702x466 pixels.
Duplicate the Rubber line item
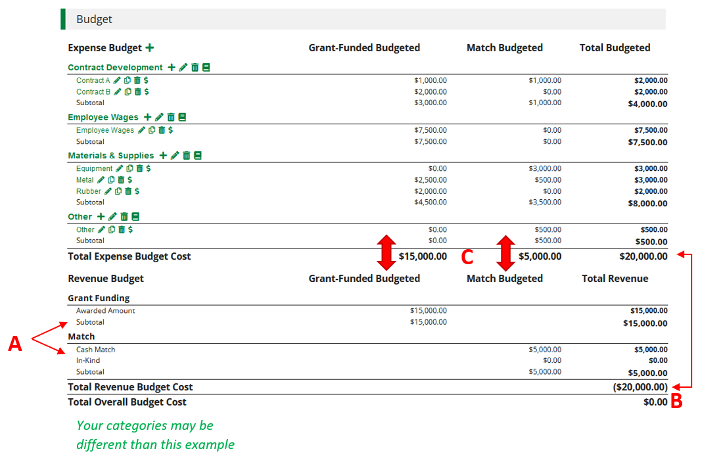pos(118,191)
